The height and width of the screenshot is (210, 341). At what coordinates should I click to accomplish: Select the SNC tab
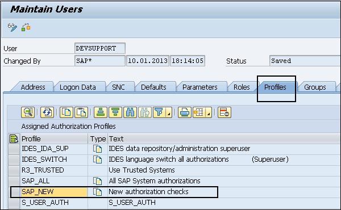click(118, 87)
